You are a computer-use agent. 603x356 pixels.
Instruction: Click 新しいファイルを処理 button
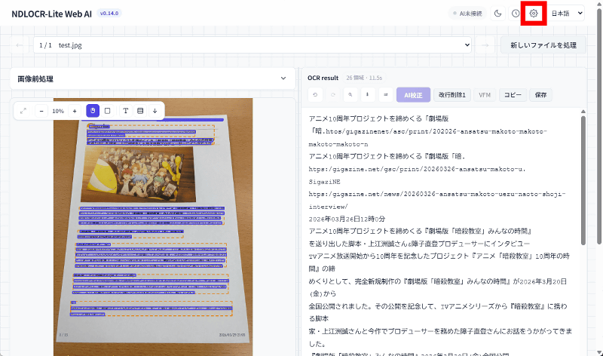tap(543, 45)
